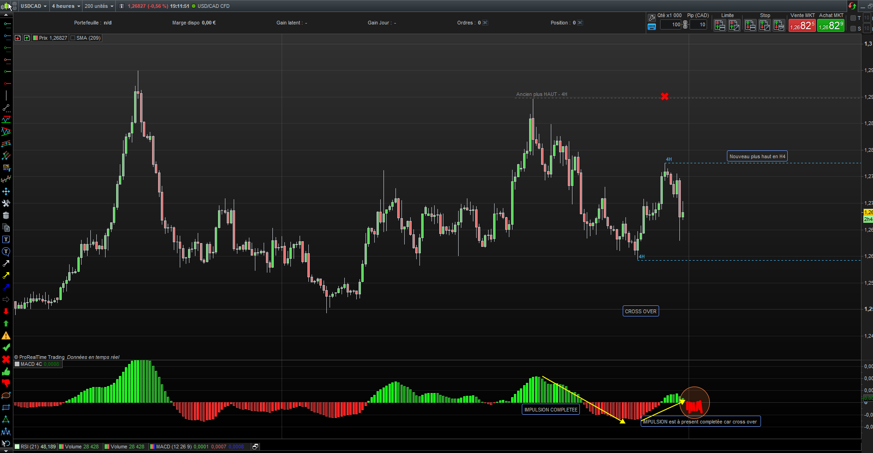The image size is (873, 453).
Task: Click the third Stop order button
Action: click(779, 25)
